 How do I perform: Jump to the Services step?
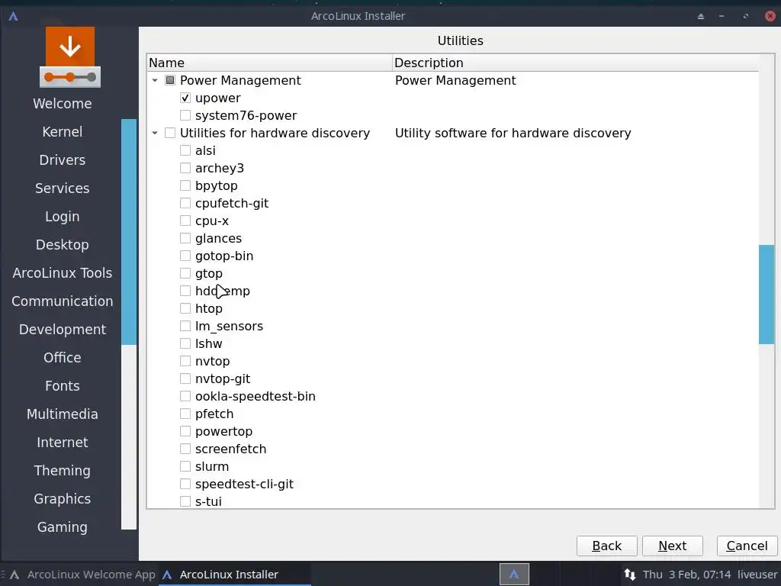click(63, 188)
